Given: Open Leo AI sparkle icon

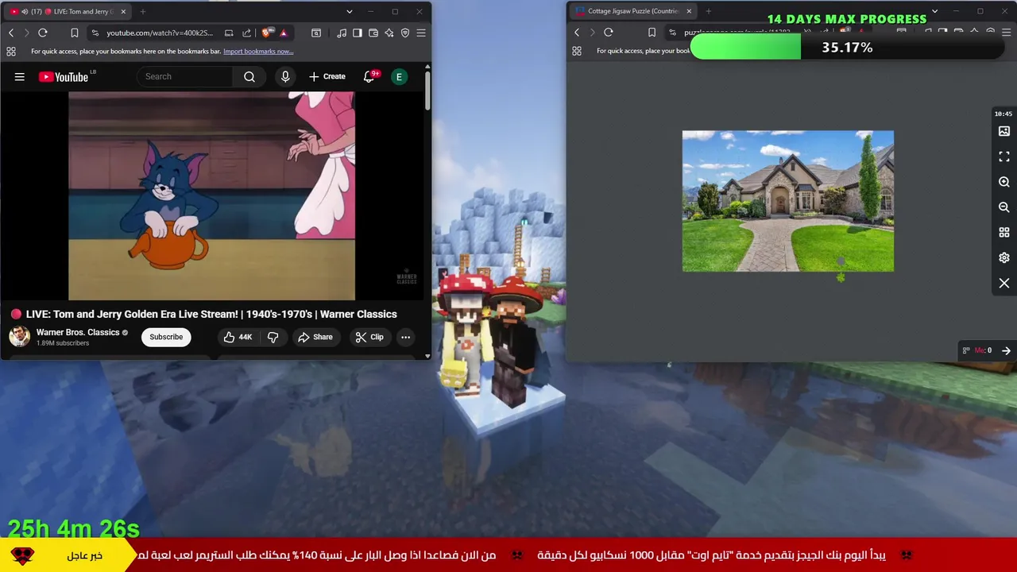Looking at the screenshot, I should coord(389,33).
